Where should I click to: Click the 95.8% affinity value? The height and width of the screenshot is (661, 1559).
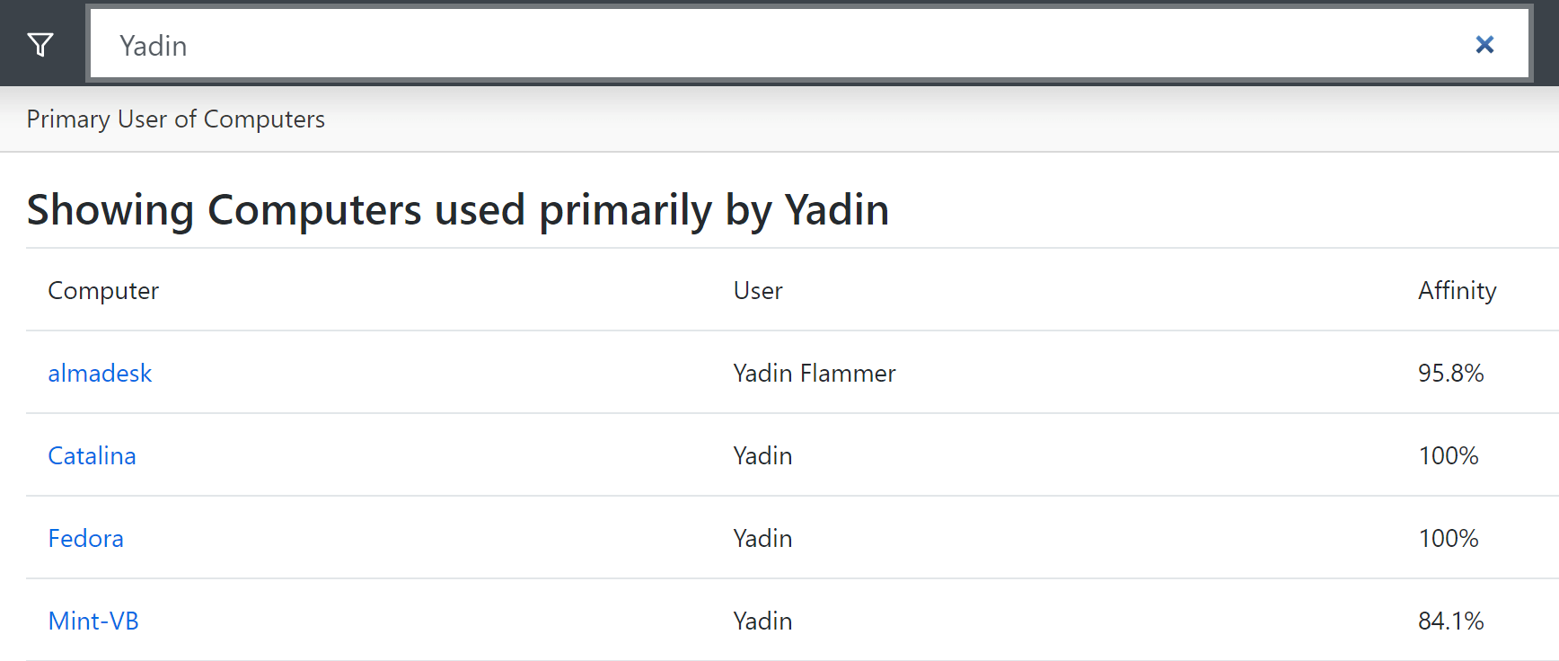(x=1450, y=374)
